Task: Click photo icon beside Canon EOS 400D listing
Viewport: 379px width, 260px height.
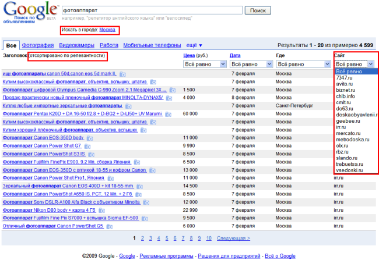Action: click(140, 187)
